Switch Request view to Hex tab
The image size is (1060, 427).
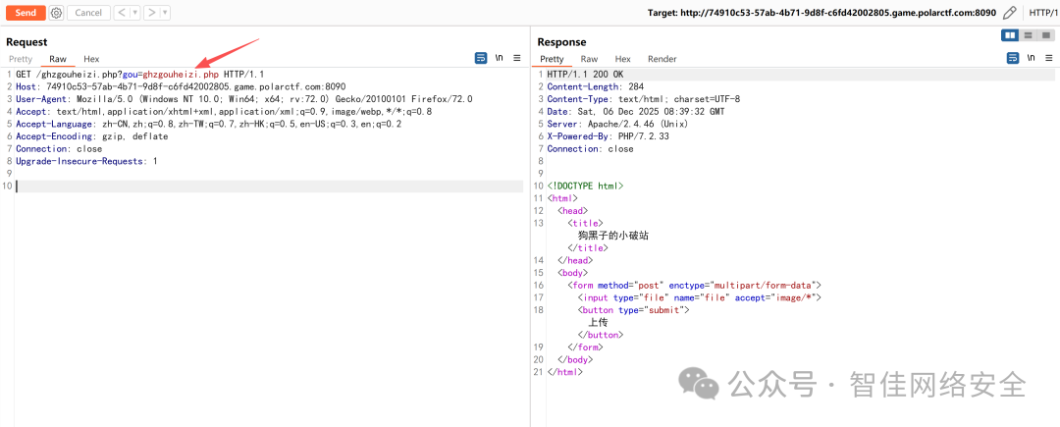(x=91, y=59)
